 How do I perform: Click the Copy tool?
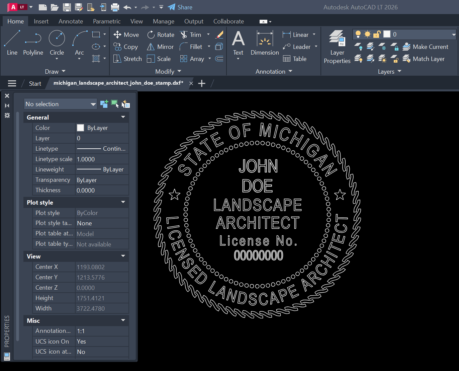pyautogui.click(x=126, y=47)
